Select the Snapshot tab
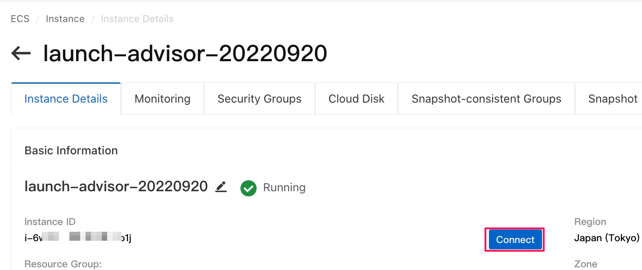The width and height of the screenshot is (642, 270). (x=613, y=99)
